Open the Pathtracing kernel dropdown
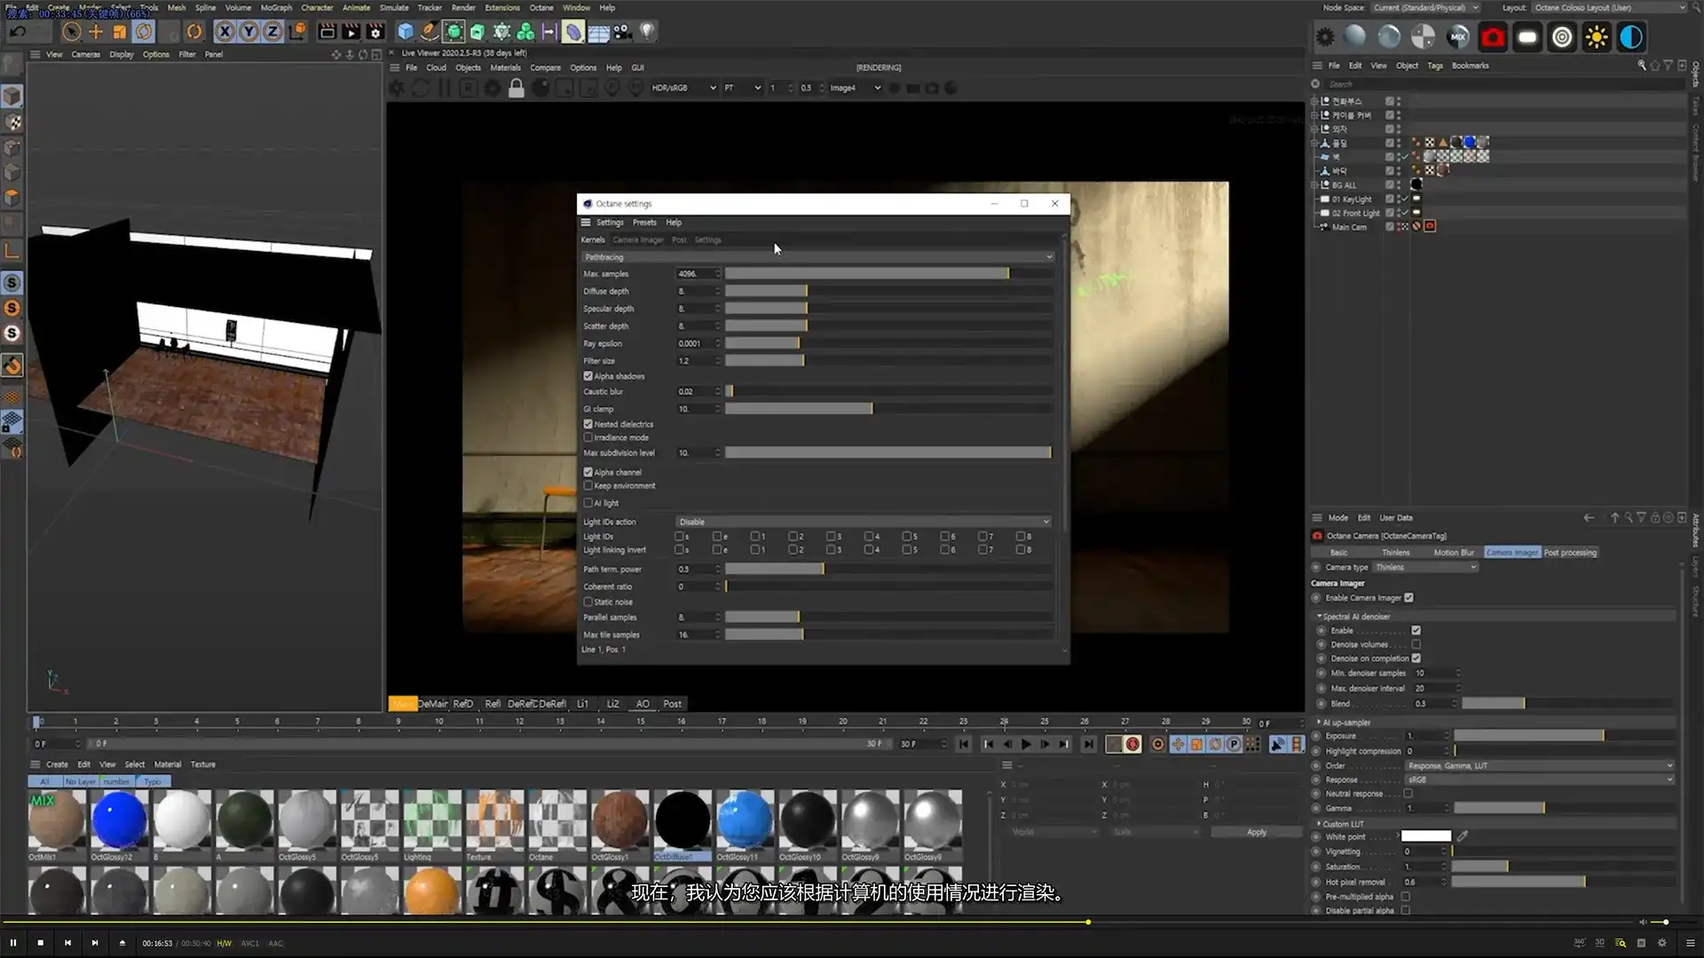The image size is (1704, 958). coord(816,256)
